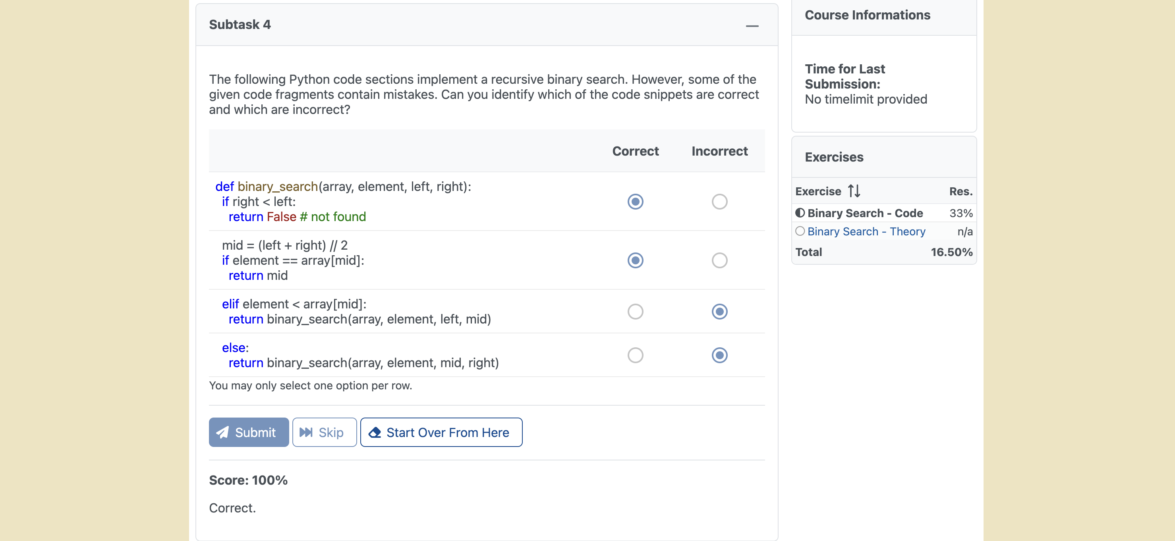Click the half-filled circle beside Binary Search - Code

800,213
